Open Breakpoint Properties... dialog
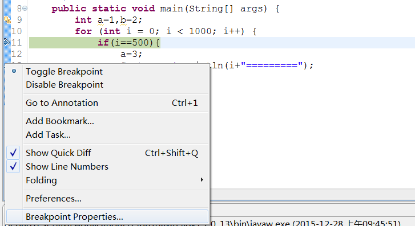The height and width of the screenshot is (226, 415). (107, 216)
